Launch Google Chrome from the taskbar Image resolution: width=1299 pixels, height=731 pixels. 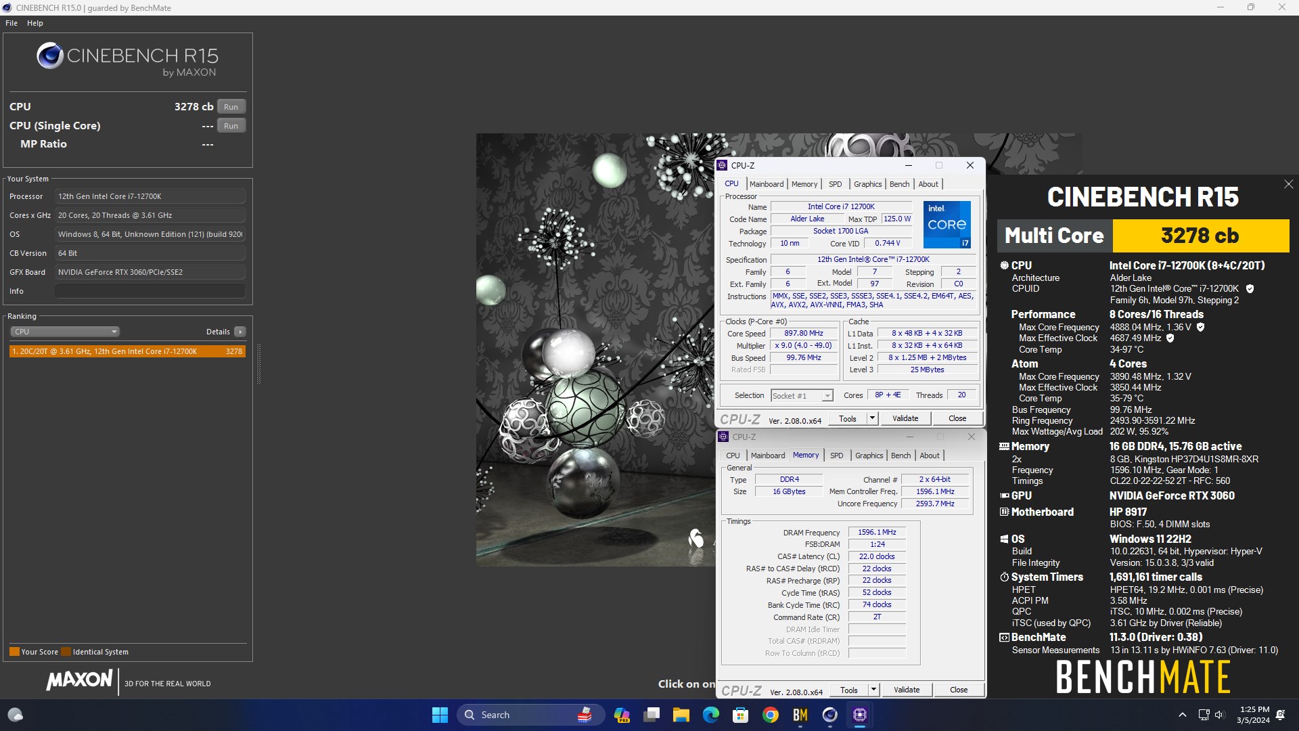pyautogui.click(x=771, y=715)
